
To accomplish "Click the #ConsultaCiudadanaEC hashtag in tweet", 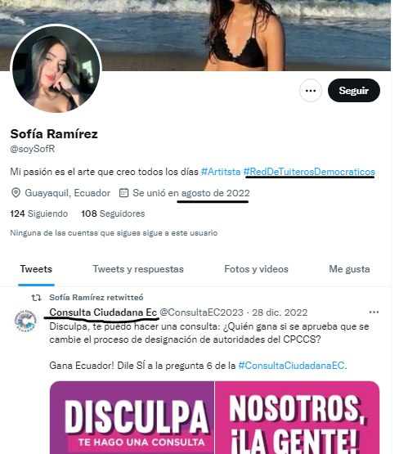I will pos(291,366).
